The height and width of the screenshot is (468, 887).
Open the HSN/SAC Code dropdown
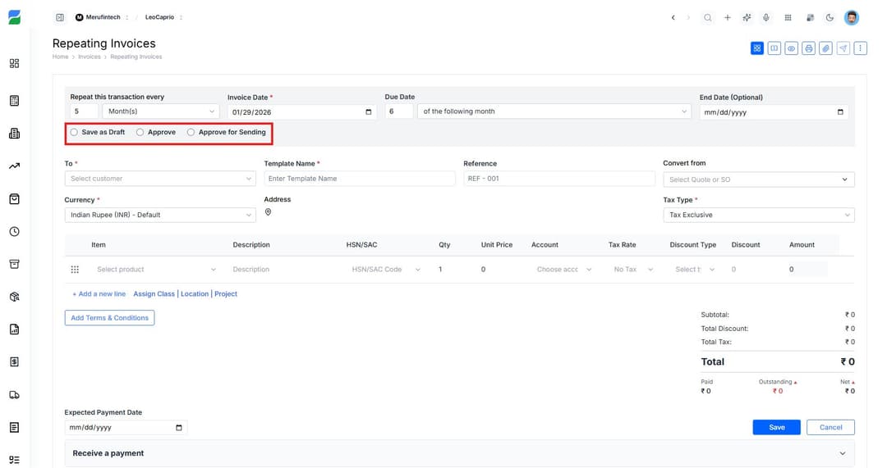pyautogui.click(x=386, y=270)
